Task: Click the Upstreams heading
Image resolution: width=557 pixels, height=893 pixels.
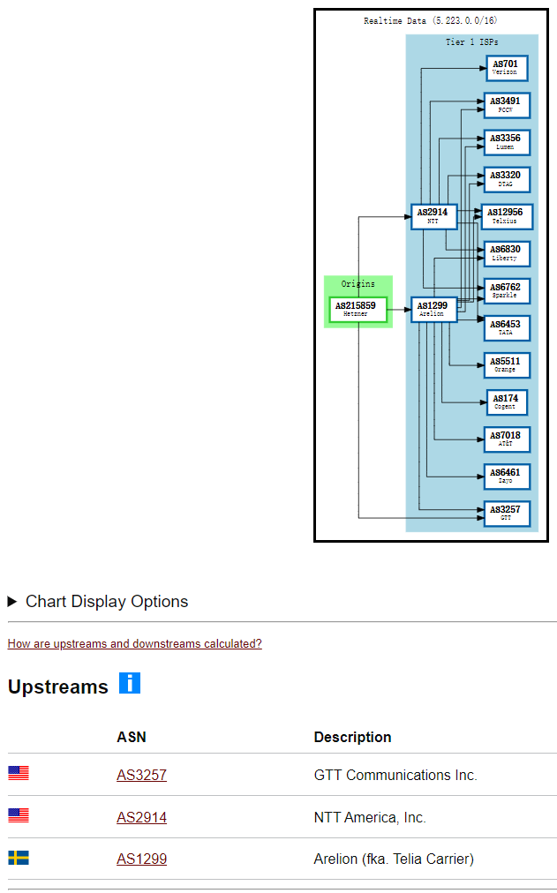Action: click(58, 687)
